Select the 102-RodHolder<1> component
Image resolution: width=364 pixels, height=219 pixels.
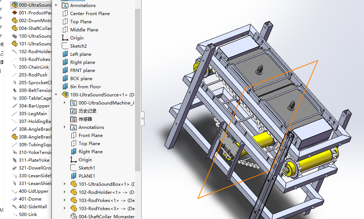[x=106, y=192]
